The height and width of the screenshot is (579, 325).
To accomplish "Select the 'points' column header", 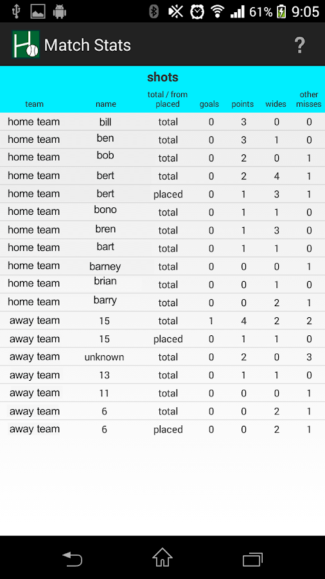I will tap(242, 104).
